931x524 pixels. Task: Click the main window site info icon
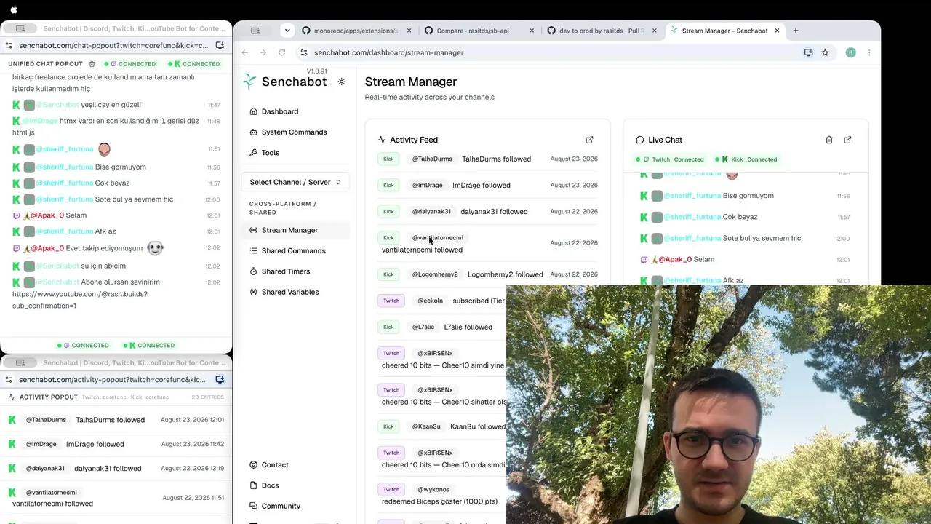point(304,52)
